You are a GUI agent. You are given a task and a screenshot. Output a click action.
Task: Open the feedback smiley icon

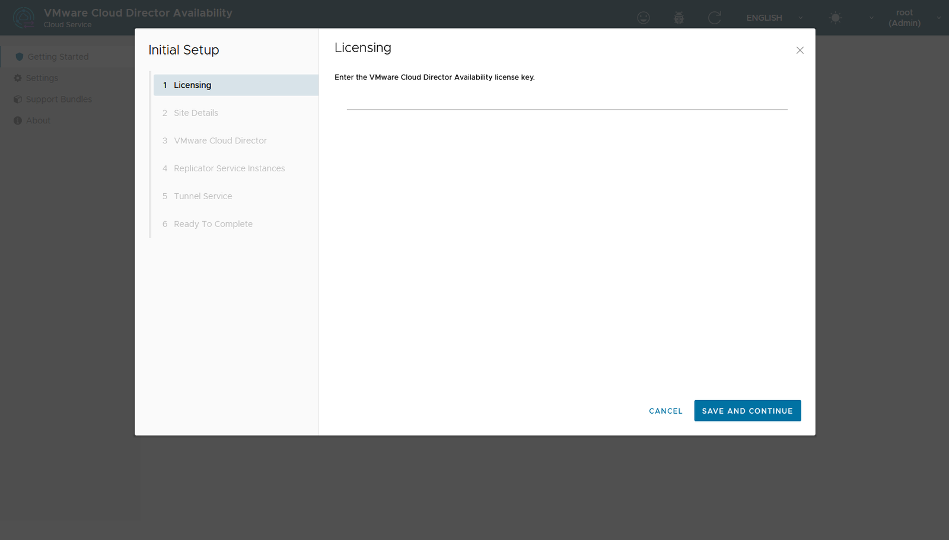tap(644, 18)
